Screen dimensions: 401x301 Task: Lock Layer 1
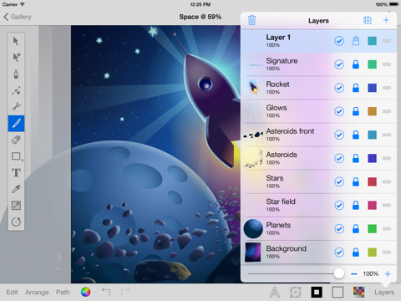click(356, 41)
